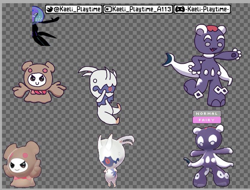This screenshot has height=190, width=250.
Task: Click the Twitter bird icon
Action: (50, 10)
